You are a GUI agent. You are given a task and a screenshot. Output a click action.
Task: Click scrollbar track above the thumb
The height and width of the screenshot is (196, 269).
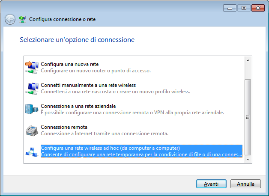248,71
